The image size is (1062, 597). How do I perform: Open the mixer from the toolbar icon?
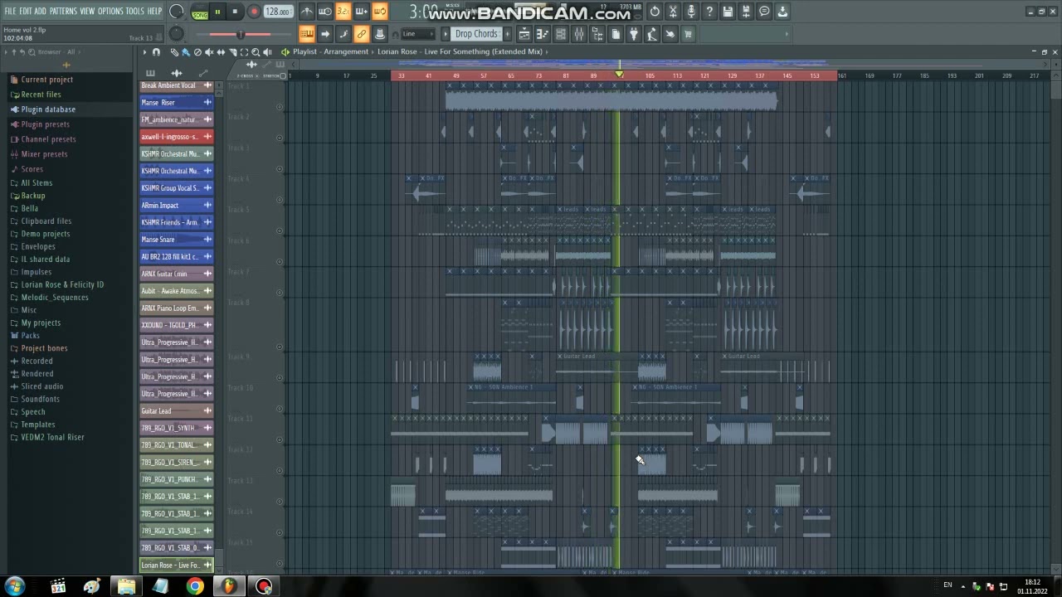pyautogui.click(x=579, y=34)
